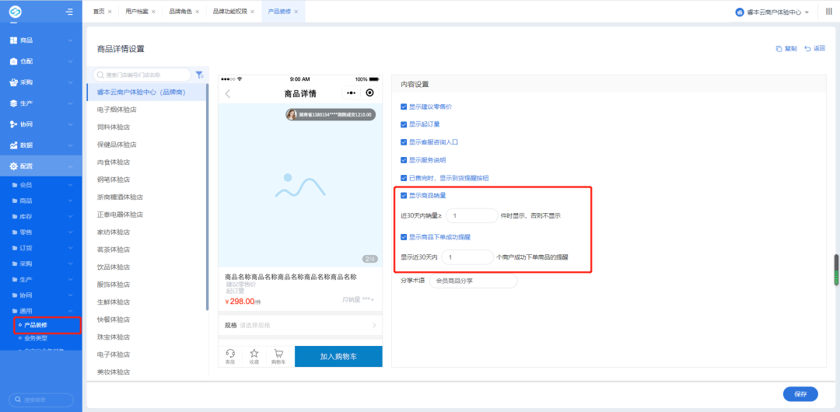Expand the 零售 submenu chevron
This screenshot has height=412, width=840.
tap(71, 232)
